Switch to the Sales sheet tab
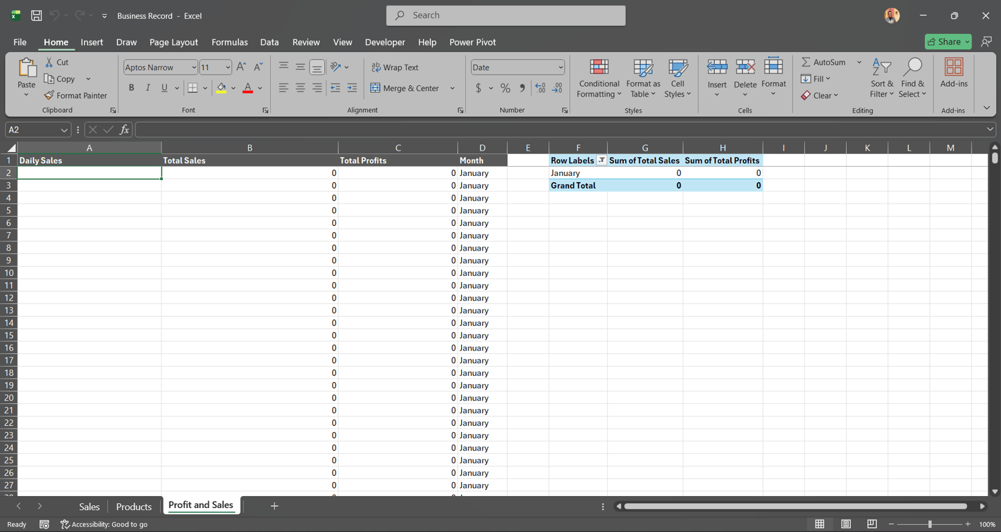Image resolution: width=1001 pixels, height=532 pixels. point(89,507)
